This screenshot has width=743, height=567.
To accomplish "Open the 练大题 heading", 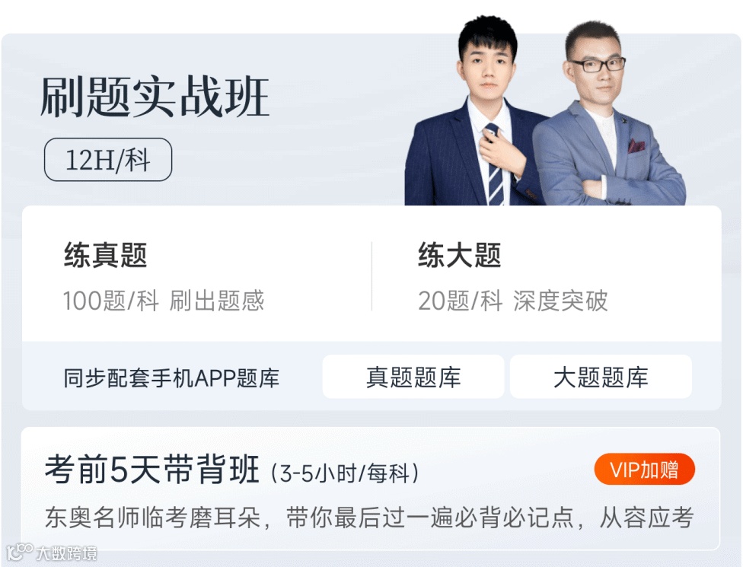I will pyautogui.click(x=460, y=255).
